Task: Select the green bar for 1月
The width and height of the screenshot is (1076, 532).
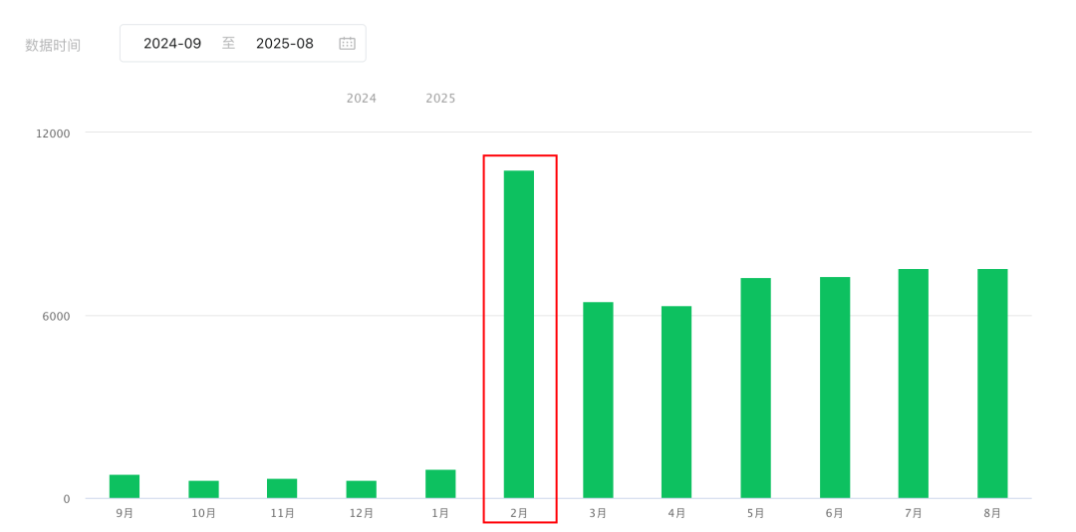Action: pos(440,484)
